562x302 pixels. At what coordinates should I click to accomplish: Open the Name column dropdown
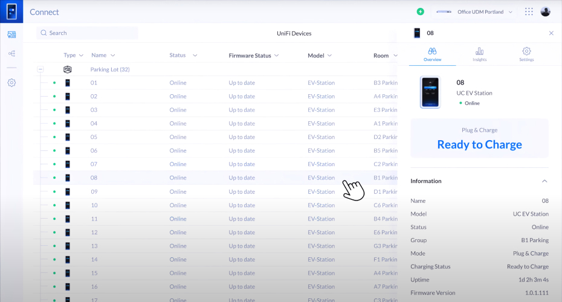pyautogui.click(x=112, y=56)
